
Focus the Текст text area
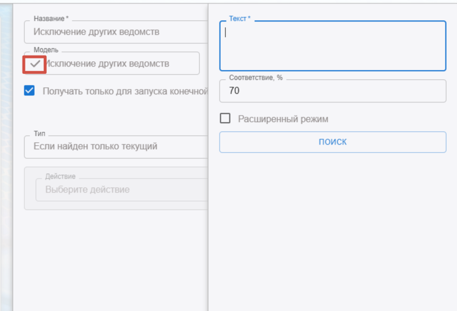tap(333, 46)
